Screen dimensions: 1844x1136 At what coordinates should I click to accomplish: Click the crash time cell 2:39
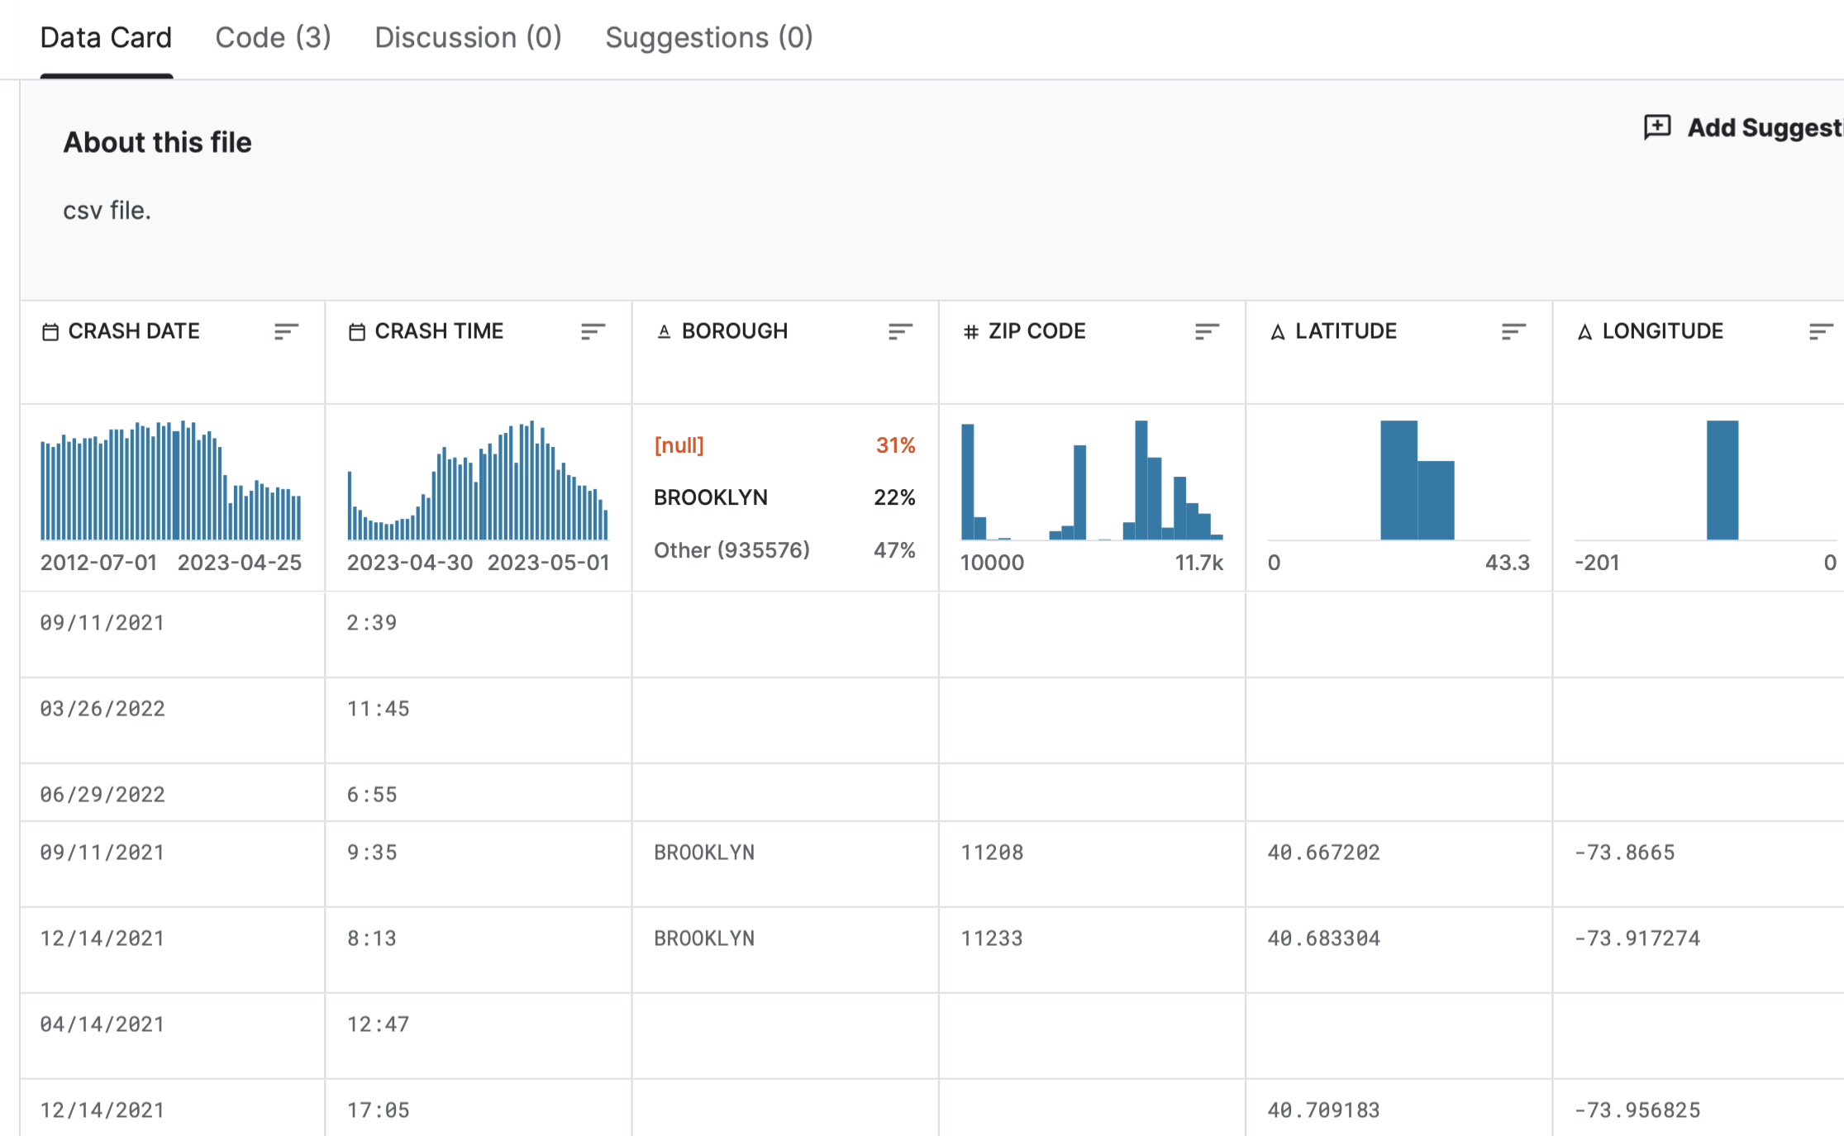tap(372, 623)
